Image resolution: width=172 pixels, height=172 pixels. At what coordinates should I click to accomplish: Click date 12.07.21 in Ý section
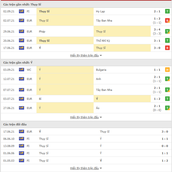pos(9,79)
